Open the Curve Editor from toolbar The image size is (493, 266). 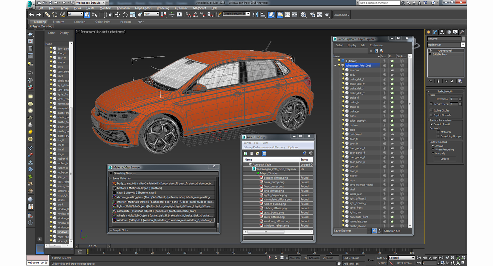tap(287, 15)
